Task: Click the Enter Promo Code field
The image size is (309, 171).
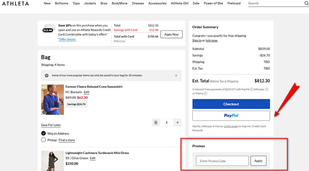Action: [x=222, y=161]
